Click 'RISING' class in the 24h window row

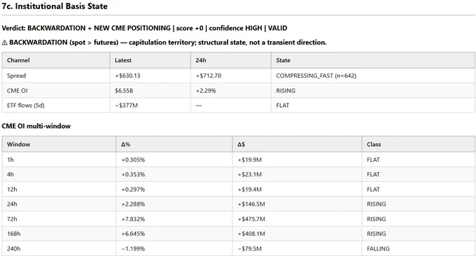click(377, 204)
